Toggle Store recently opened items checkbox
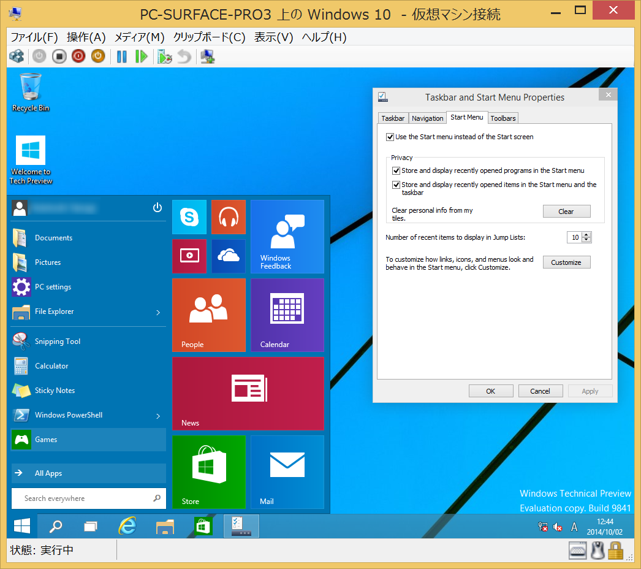Image resolution: width=641 pixels, height=569 pixels. pos(396,185)
